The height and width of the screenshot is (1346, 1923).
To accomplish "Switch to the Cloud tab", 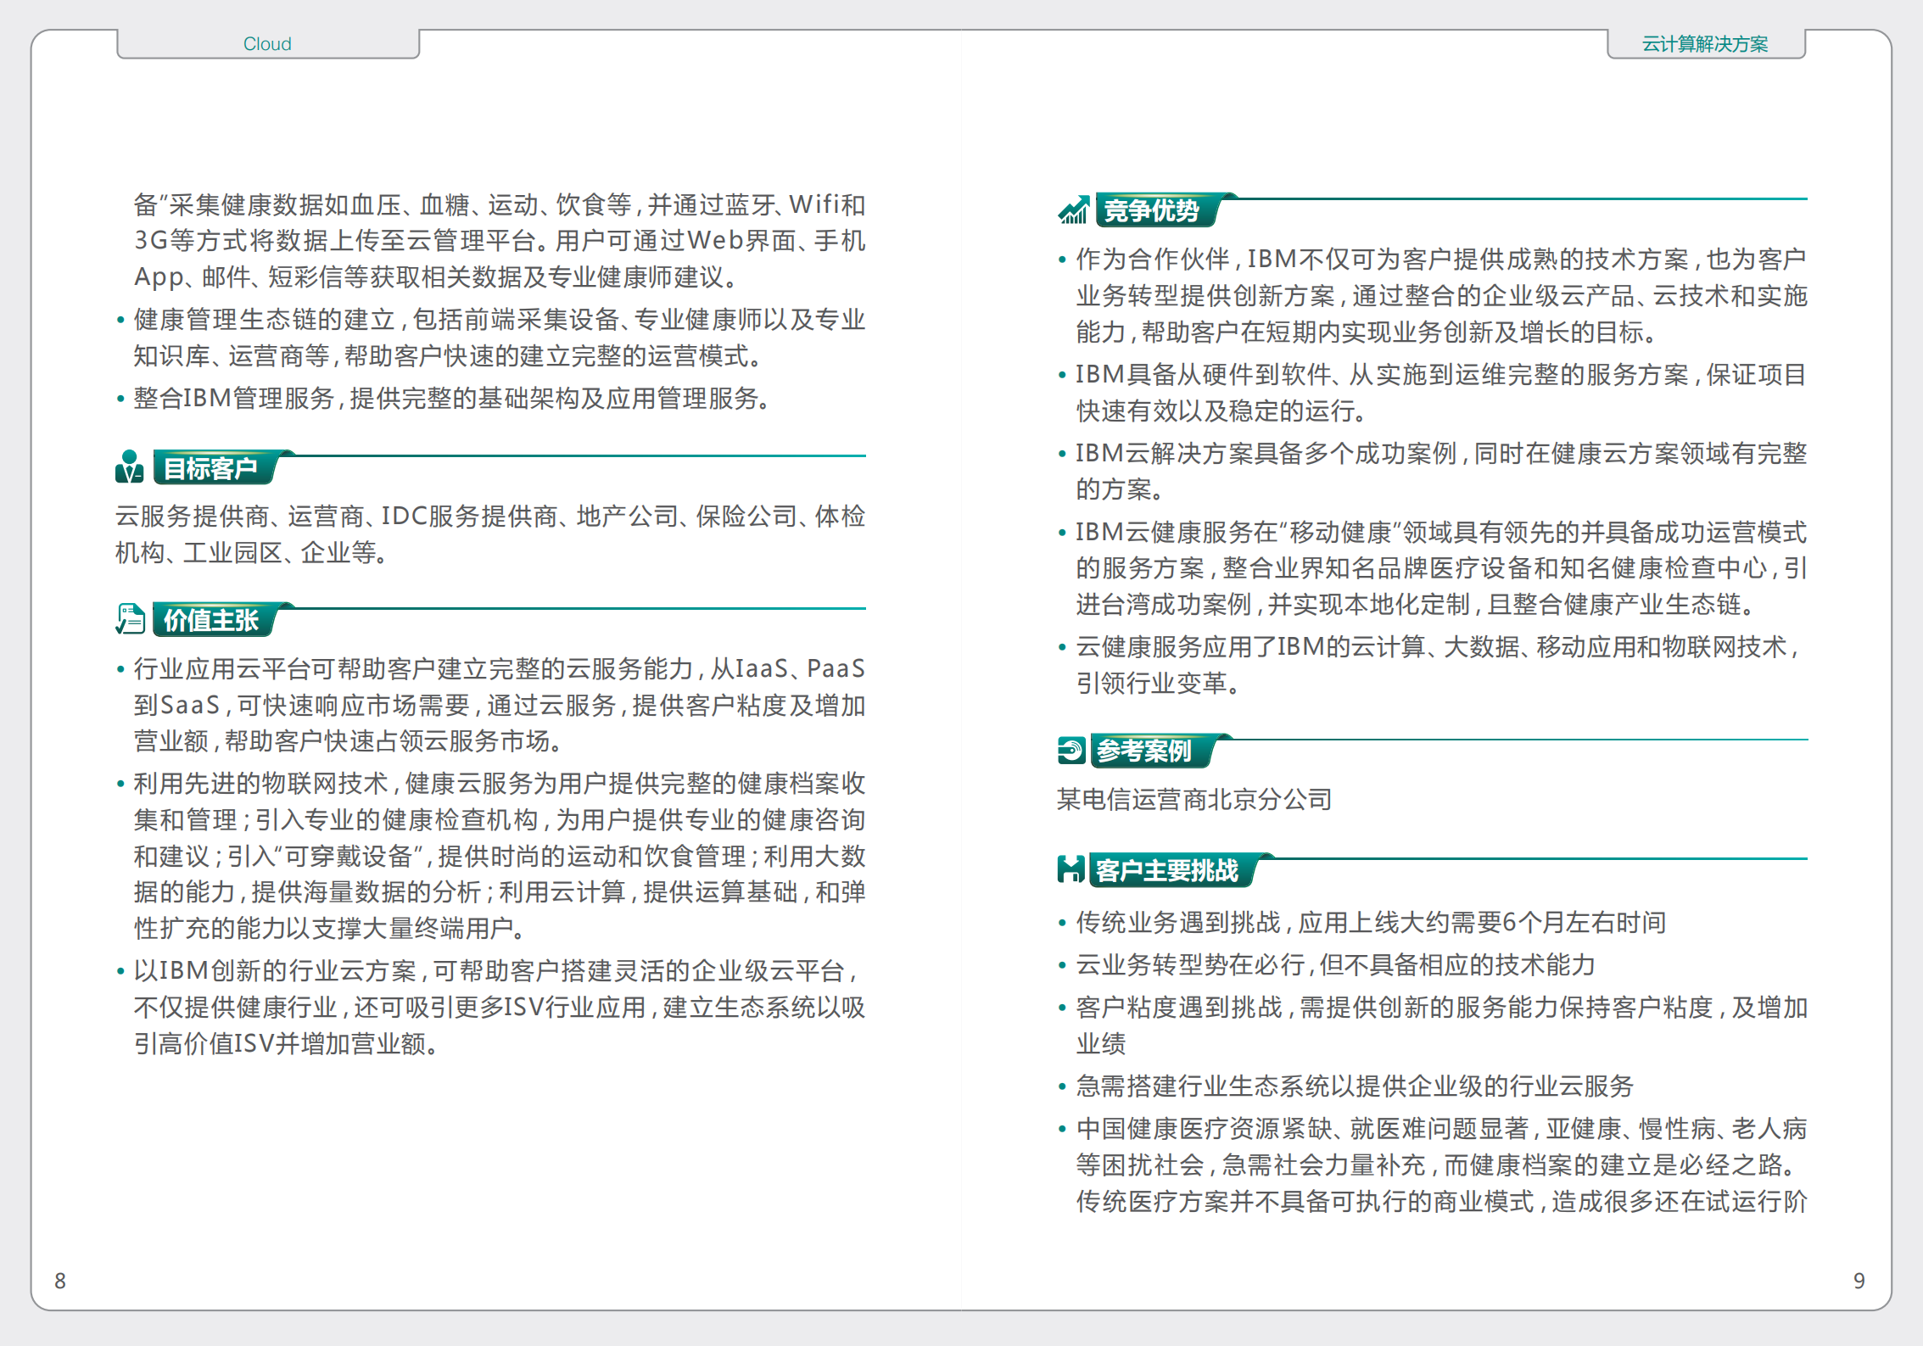I will [x=266, y=42].
